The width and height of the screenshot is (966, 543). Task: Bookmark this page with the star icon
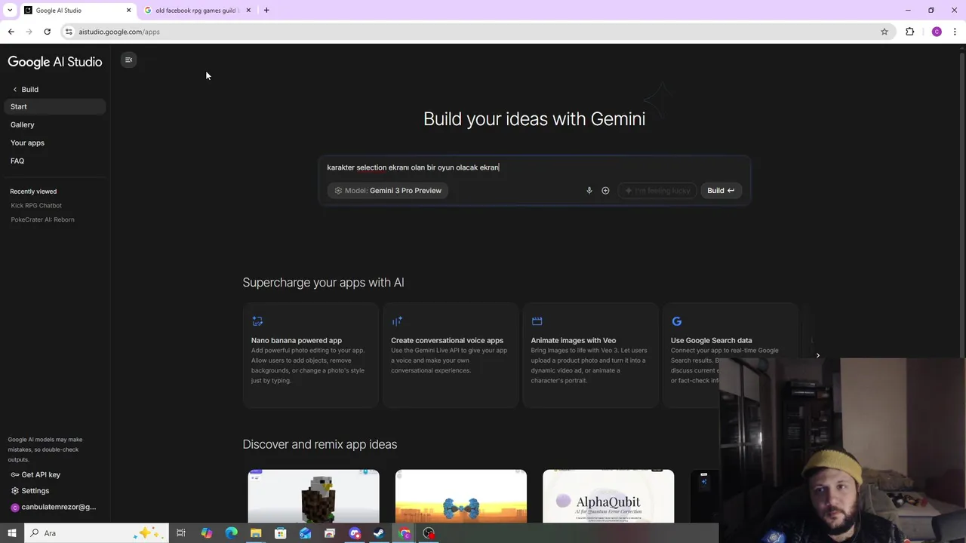(x=884, y=32)
